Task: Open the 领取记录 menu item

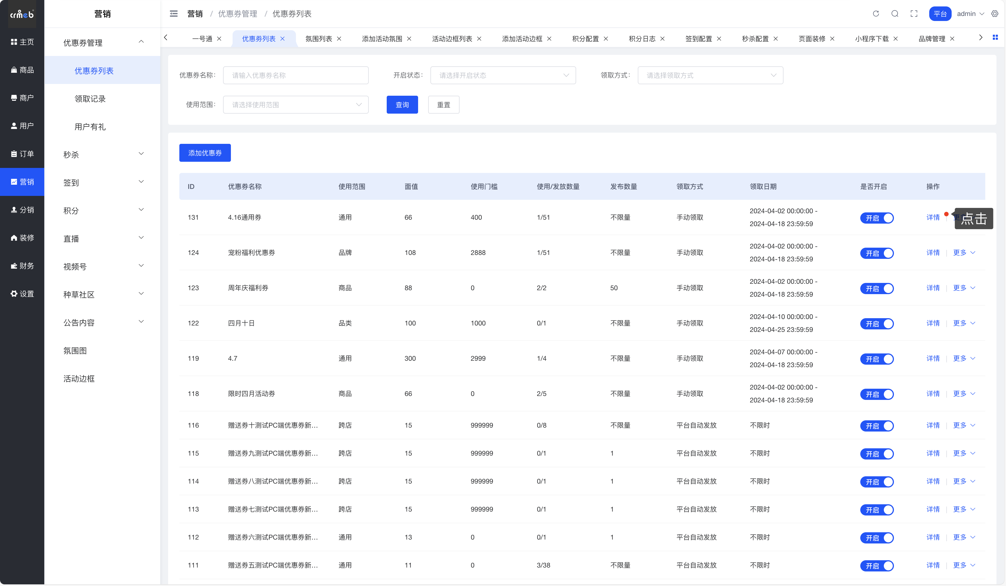Action: [90, 99]
